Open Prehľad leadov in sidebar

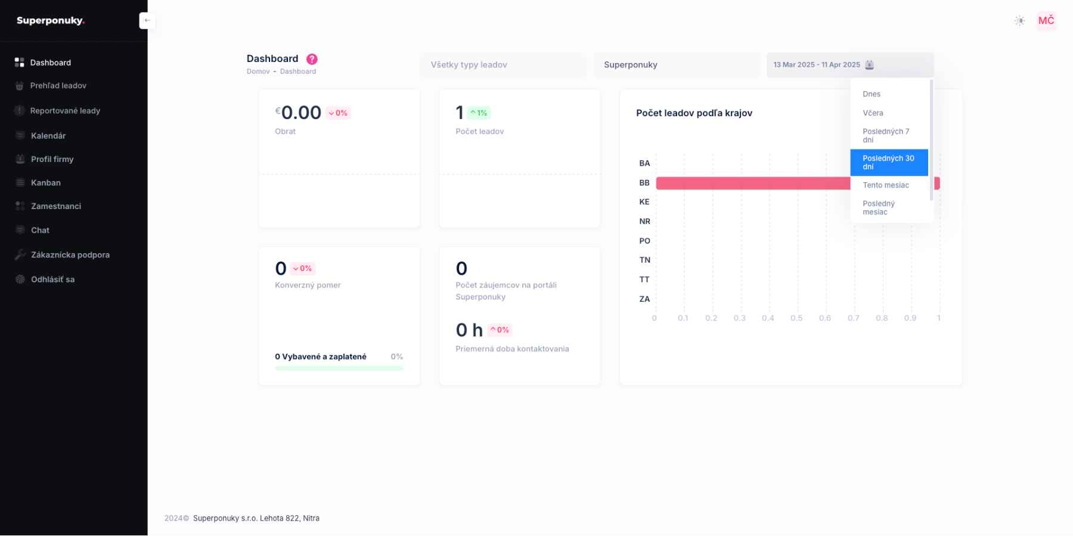coord(58,86)
